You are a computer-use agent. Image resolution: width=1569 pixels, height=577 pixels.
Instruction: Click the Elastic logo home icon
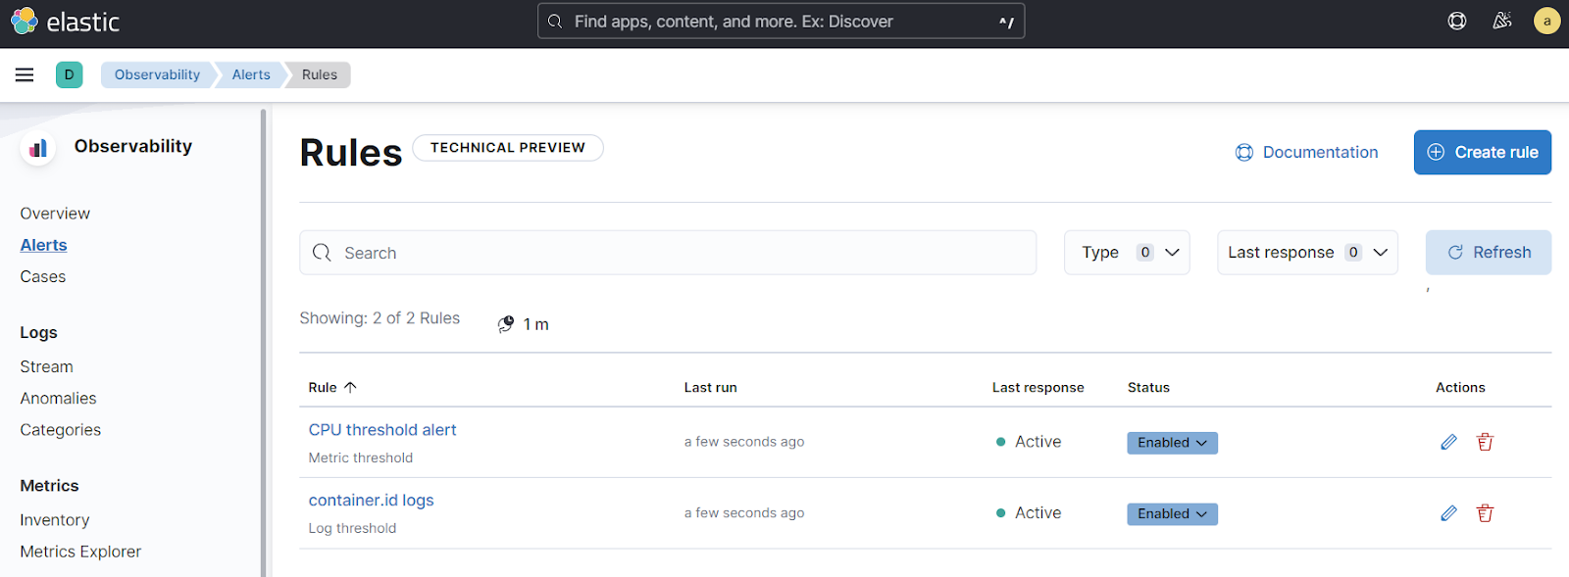(x=25, y=21)
